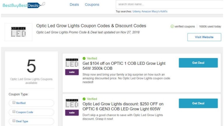The image size is (224, 126).
Task: Click the Visit Website button
Action: click(x=204, y=37)
